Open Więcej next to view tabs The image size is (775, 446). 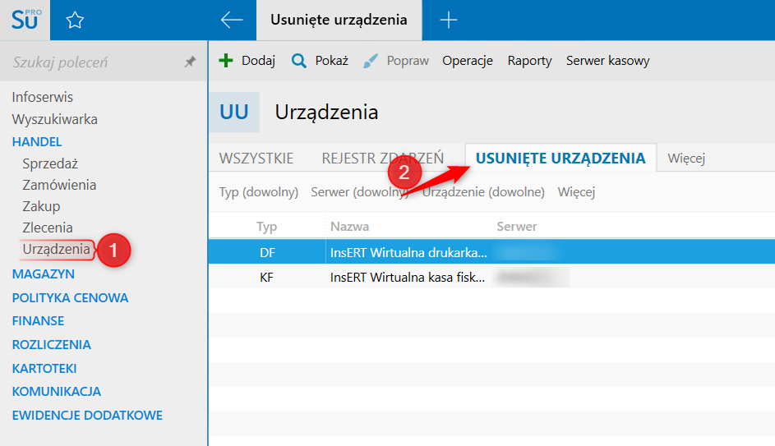coord(686,158)
